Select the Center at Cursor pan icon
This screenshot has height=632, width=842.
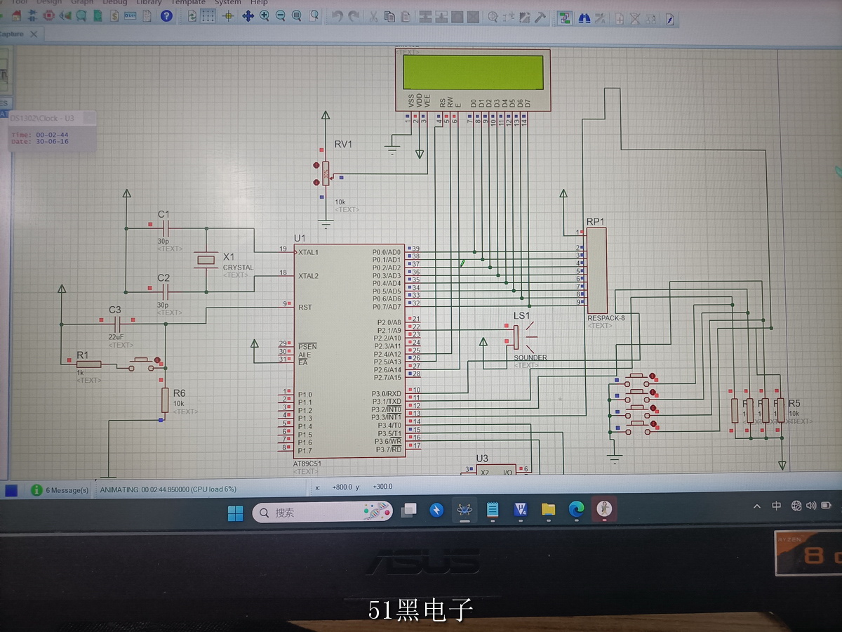[x=248, y=16]
